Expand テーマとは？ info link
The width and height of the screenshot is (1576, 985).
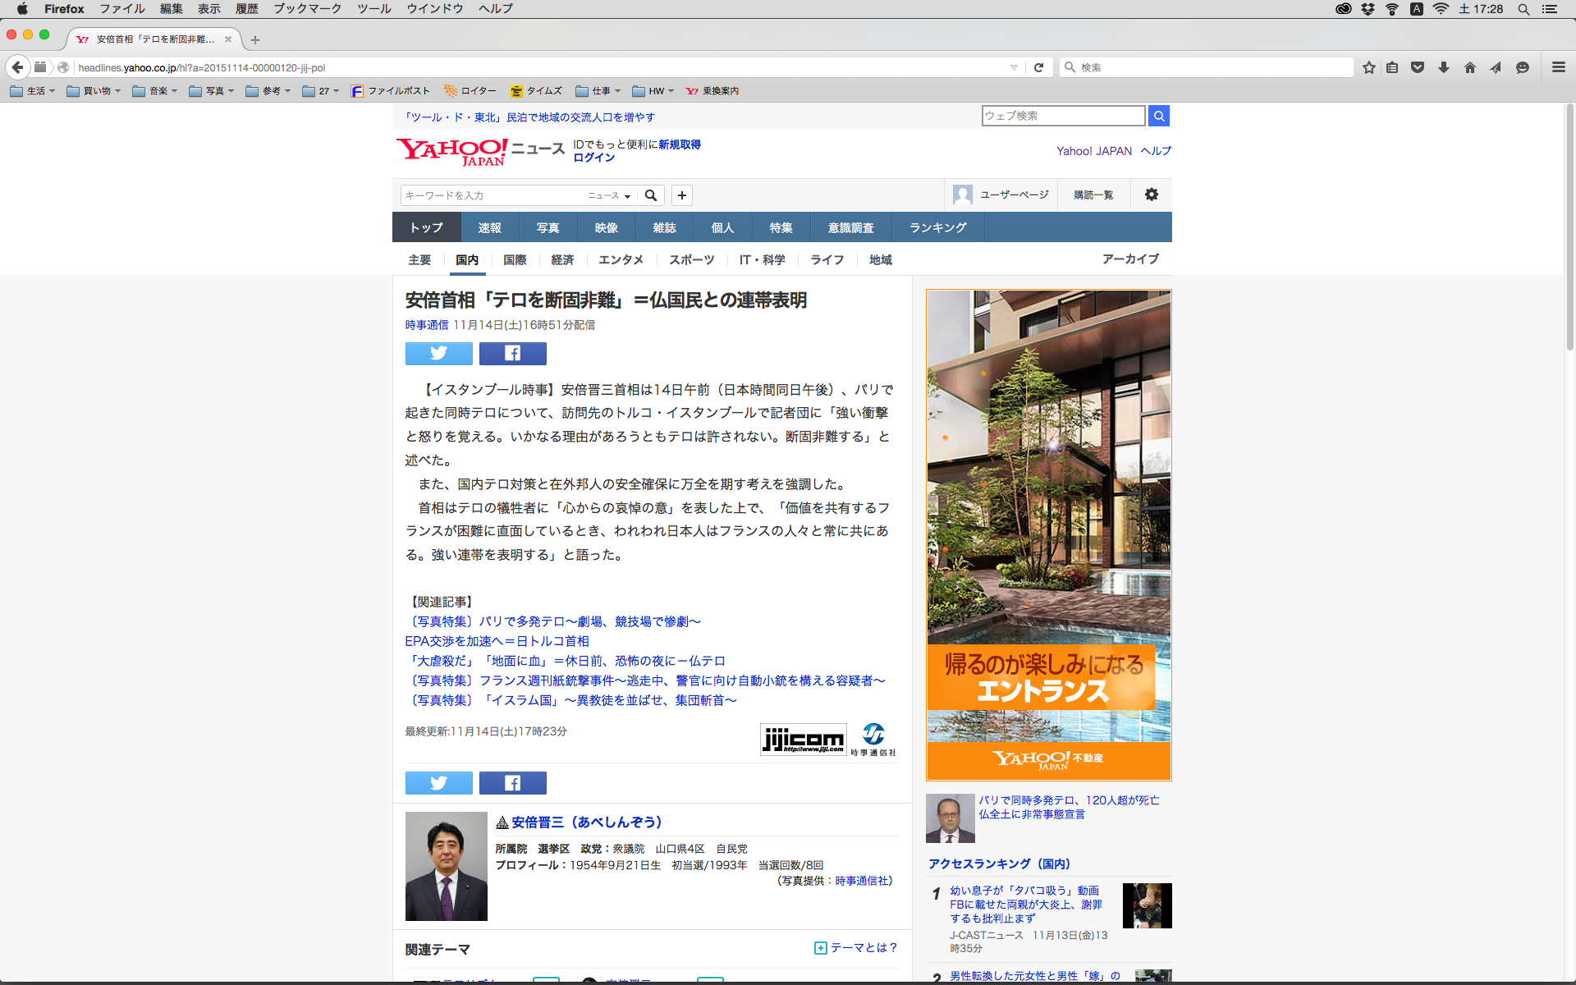point(856,948)
